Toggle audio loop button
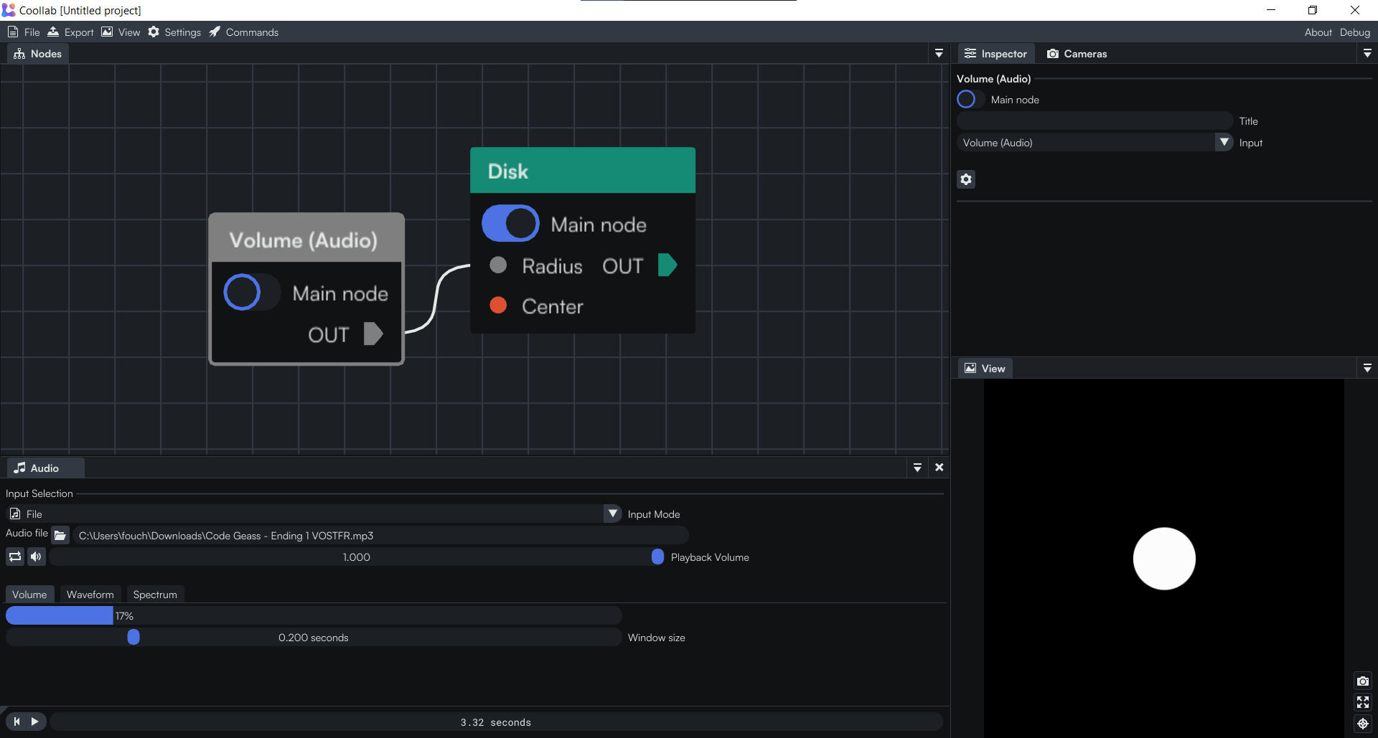1378x738 pixels. tap(15, 557)
